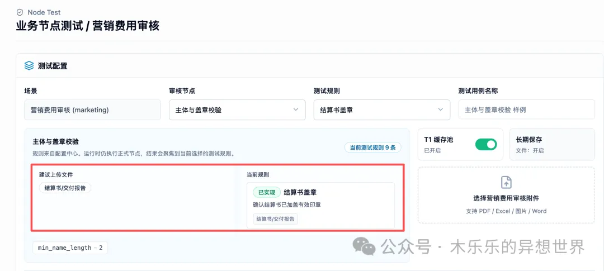Click the 结算书盖章 rule card title
The image size is (604, 271).
300,192
